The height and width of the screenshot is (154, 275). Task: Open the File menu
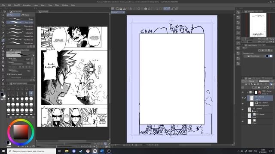(x=3, y=5)
